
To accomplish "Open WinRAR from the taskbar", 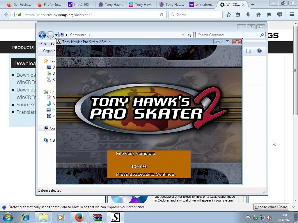I will 97,217.
